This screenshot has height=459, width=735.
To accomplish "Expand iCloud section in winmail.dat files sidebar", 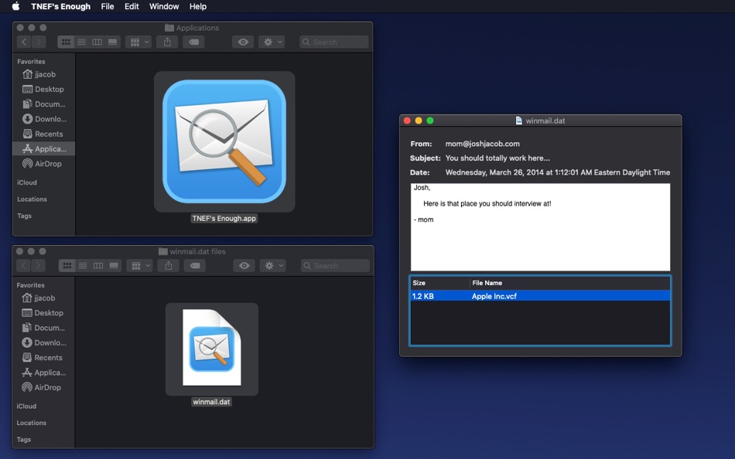I will pyautogui.click(x=26, y=406).
